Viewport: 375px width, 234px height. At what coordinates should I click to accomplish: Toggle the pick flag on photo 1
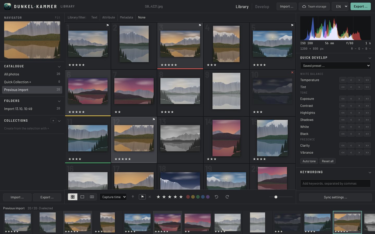(x=108, y=25)
